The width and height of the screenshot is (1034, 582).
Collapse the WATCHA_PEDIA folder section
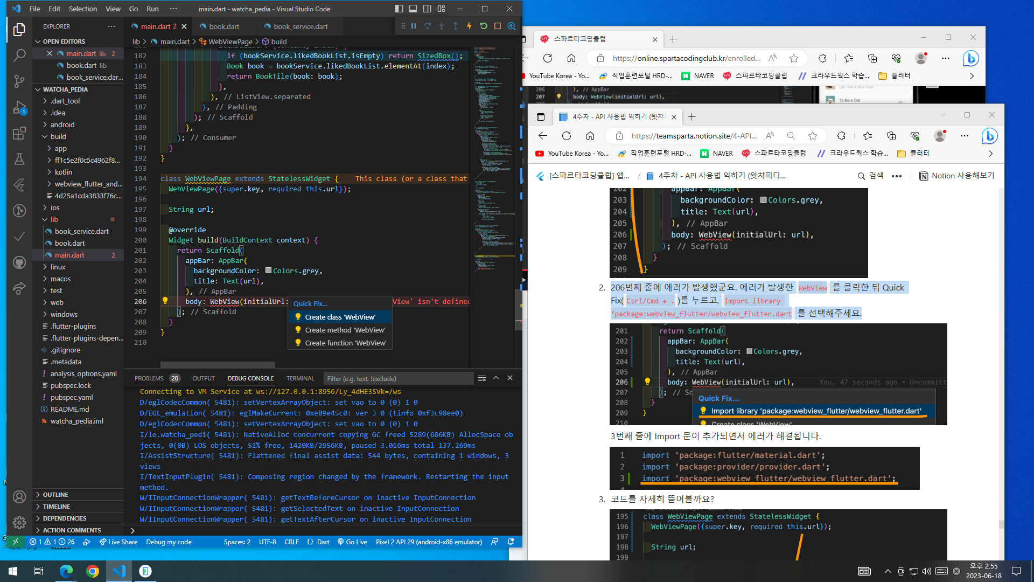point(78,89)
